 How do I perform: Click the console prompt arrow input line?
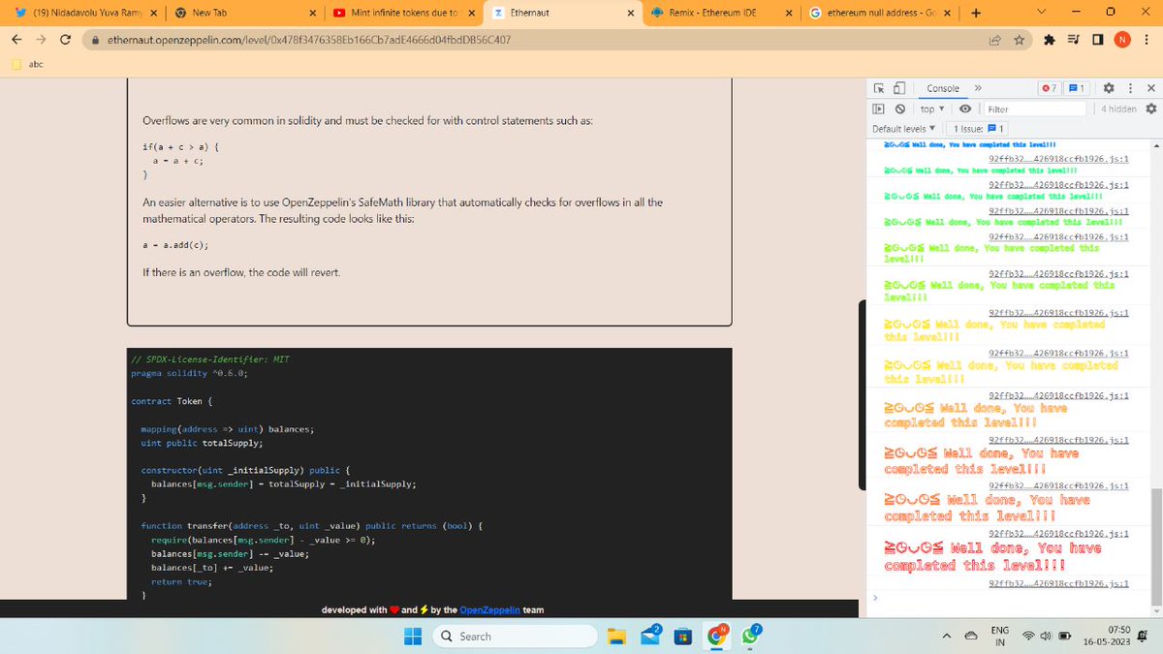tap(1008, 599)
